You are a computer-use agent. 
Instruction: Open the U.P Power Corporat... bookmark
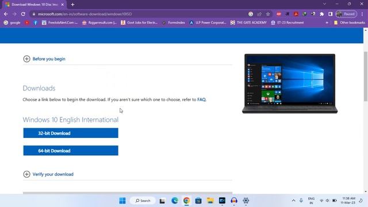pyautogui.click(x=208, y=22)
